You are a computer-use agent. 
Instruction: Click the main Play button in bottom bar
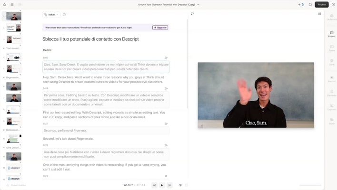[x=162, y=185]
